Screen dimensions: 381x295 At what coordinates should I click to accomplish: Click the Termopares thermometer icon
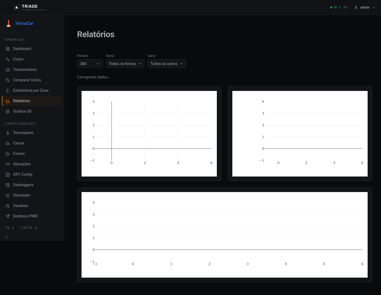point(8,133)
